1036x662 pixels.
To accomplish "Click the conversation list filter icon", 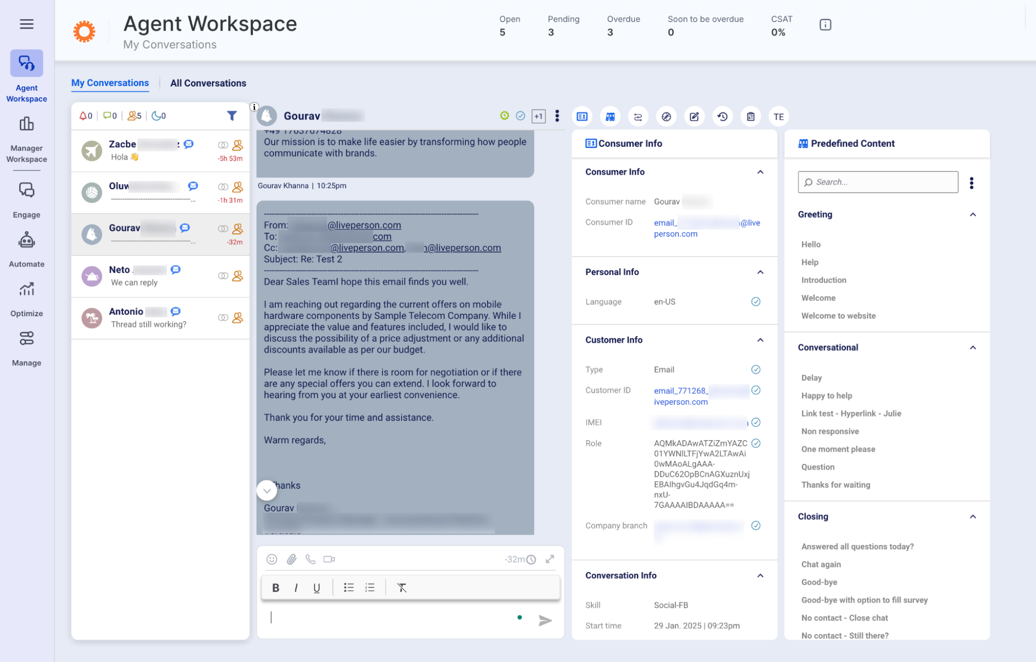I will tap(232, 116).
